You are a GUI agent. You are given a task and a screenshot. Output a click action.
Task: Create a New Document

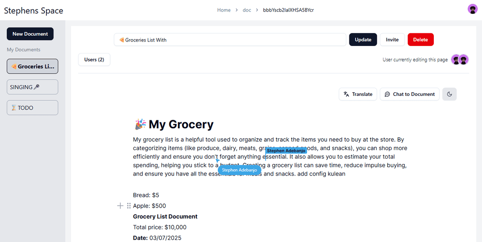point(30,34)
